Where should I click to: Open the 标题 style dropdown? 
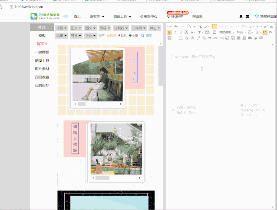(61, 28)
